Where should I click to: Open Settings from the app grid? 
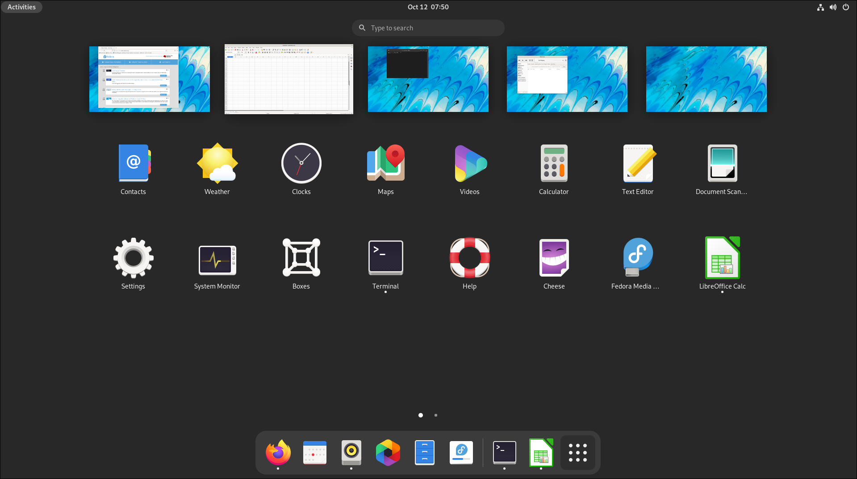(133, 264)
